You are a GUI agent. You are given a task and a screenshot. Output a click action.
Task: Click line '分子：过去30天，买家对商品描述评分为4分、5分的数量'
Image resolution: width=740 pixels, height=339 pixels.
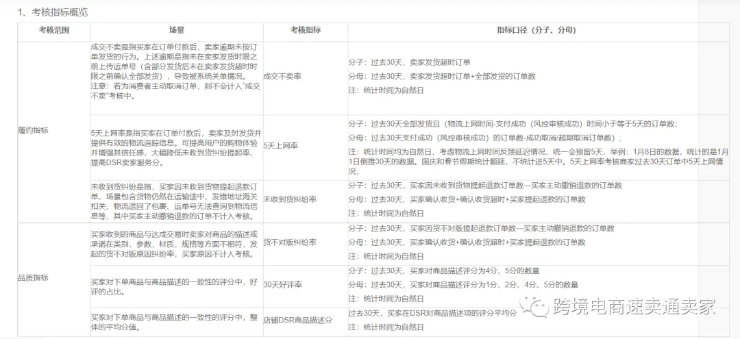pos(444,271)
